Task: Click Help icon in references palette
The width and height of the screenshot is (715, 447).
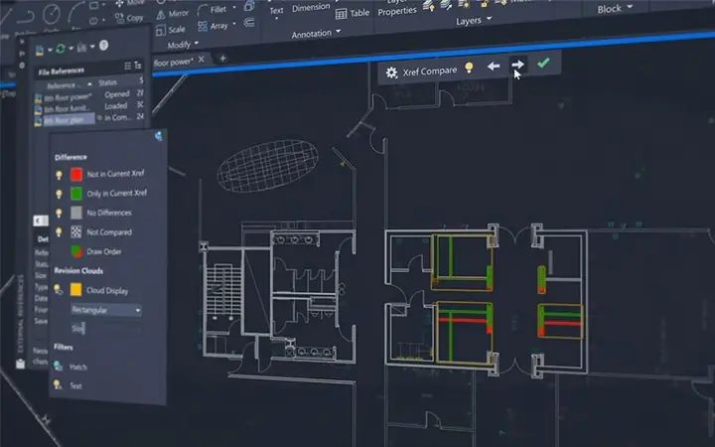Action: pos(103,45)
